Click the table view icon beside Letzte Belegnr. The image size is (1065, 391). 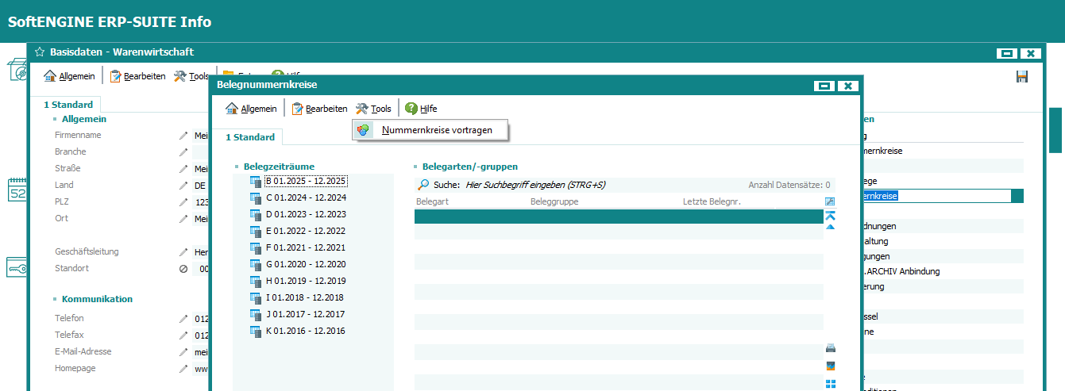click(831, 201)
